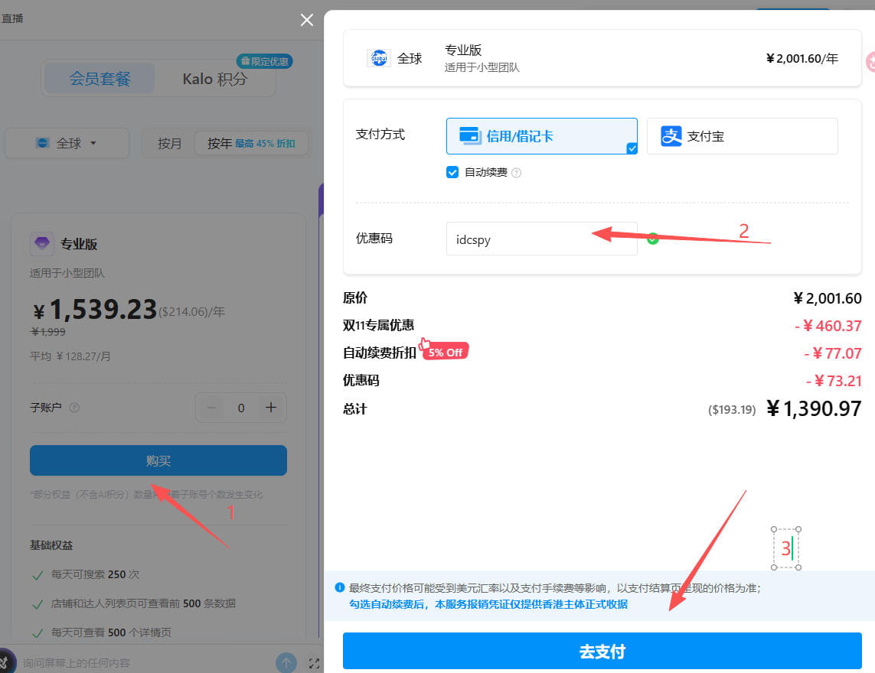Click the globe icon in 全球 dropdown

click(x=42, y=143)
